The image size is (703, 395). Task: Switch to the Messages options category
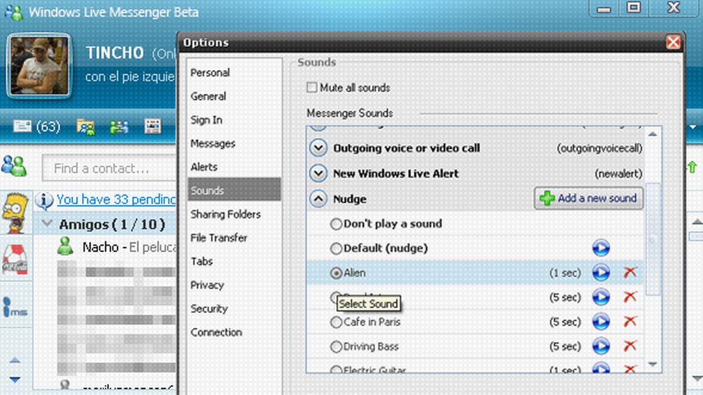213,143
